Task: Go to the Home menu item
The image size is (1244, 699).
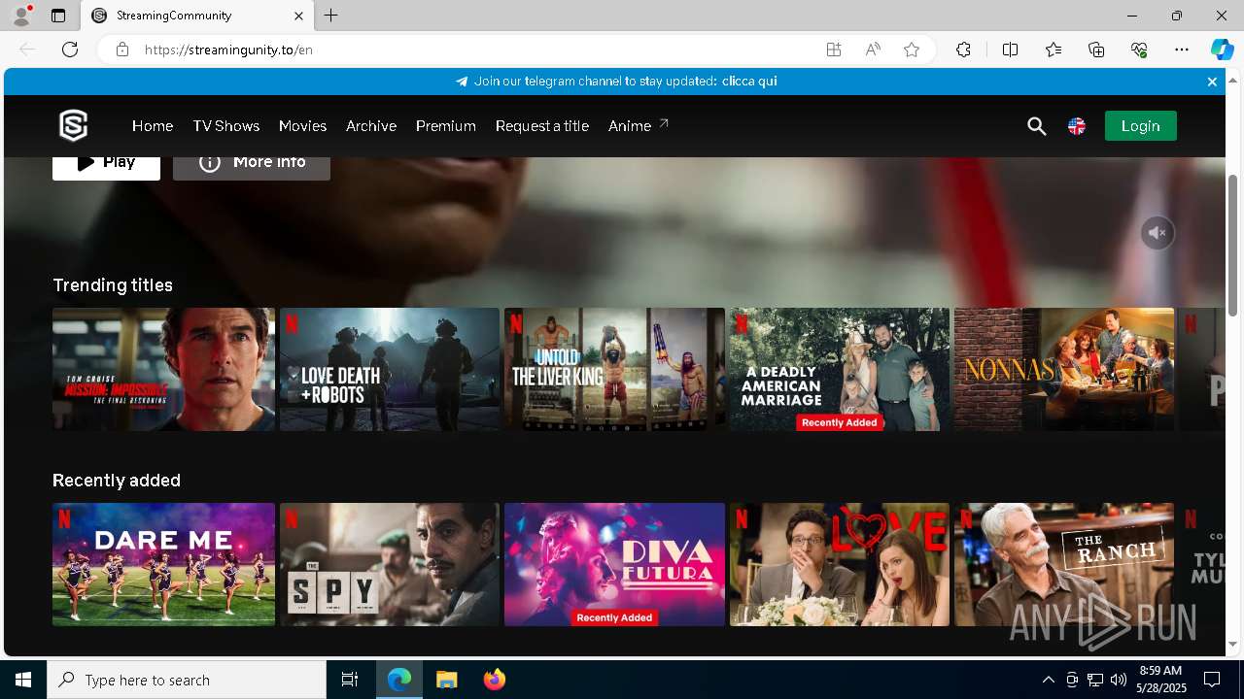Action: click(153, 126)
